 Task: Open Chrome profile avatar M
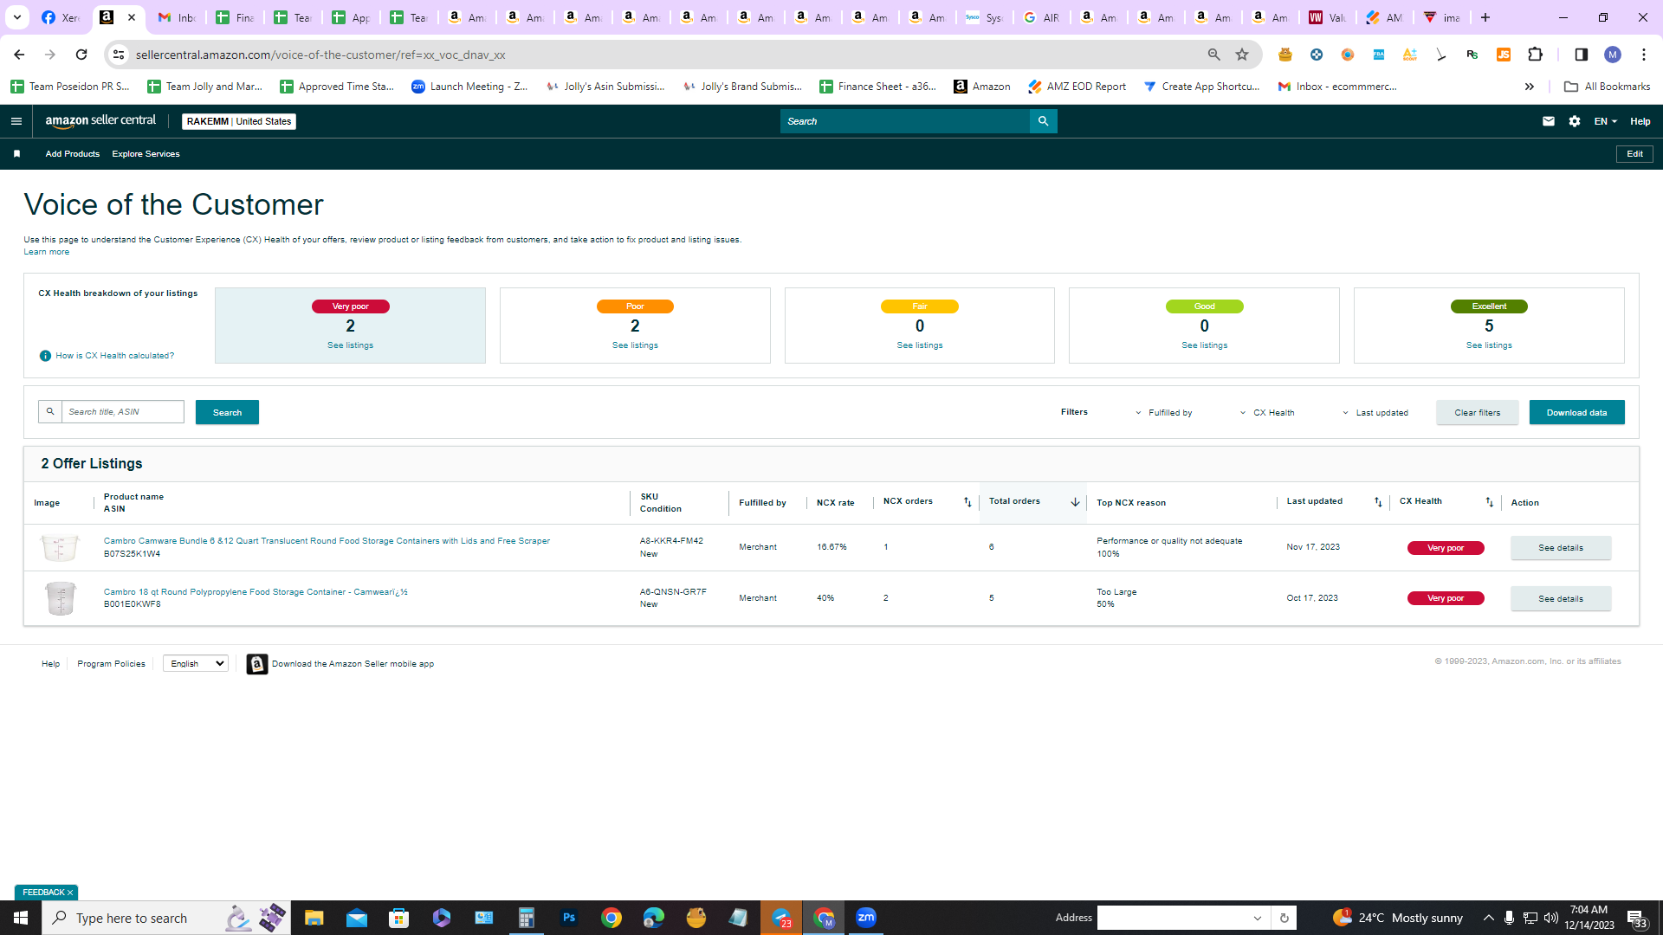tap(1612, 55)
